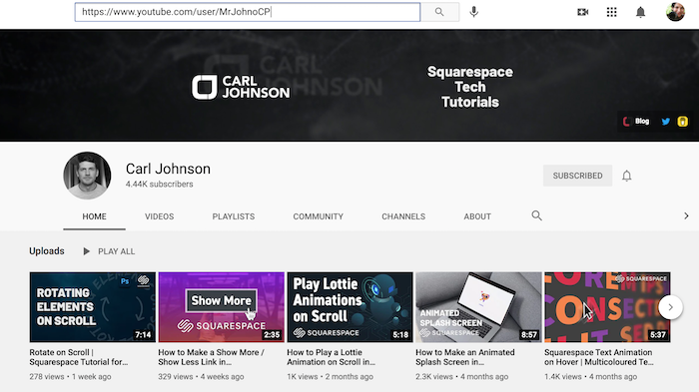Open 'Squarespace Text Animation on Hover' title

[599, 357]
